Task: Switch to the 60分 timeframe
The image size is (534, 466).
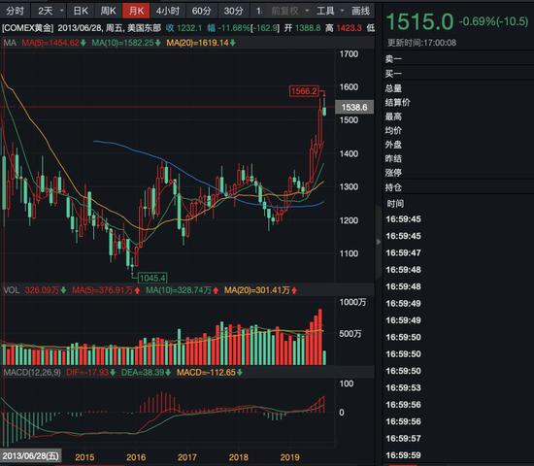Action: 201,12
